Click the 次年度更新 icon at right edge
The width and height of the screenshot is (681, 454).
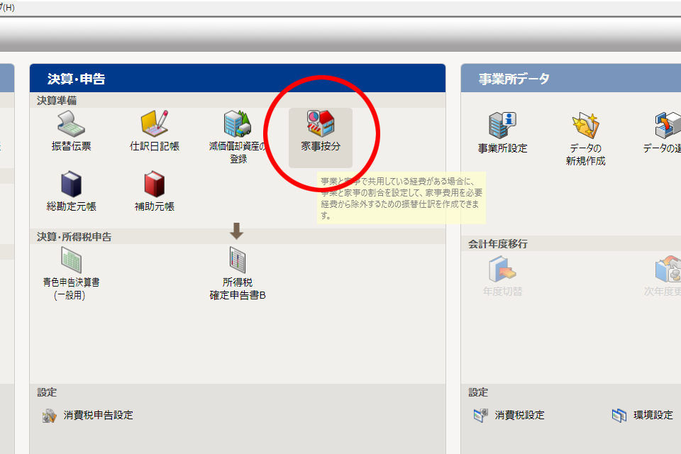pyautogui.click(x=668, y=269)
